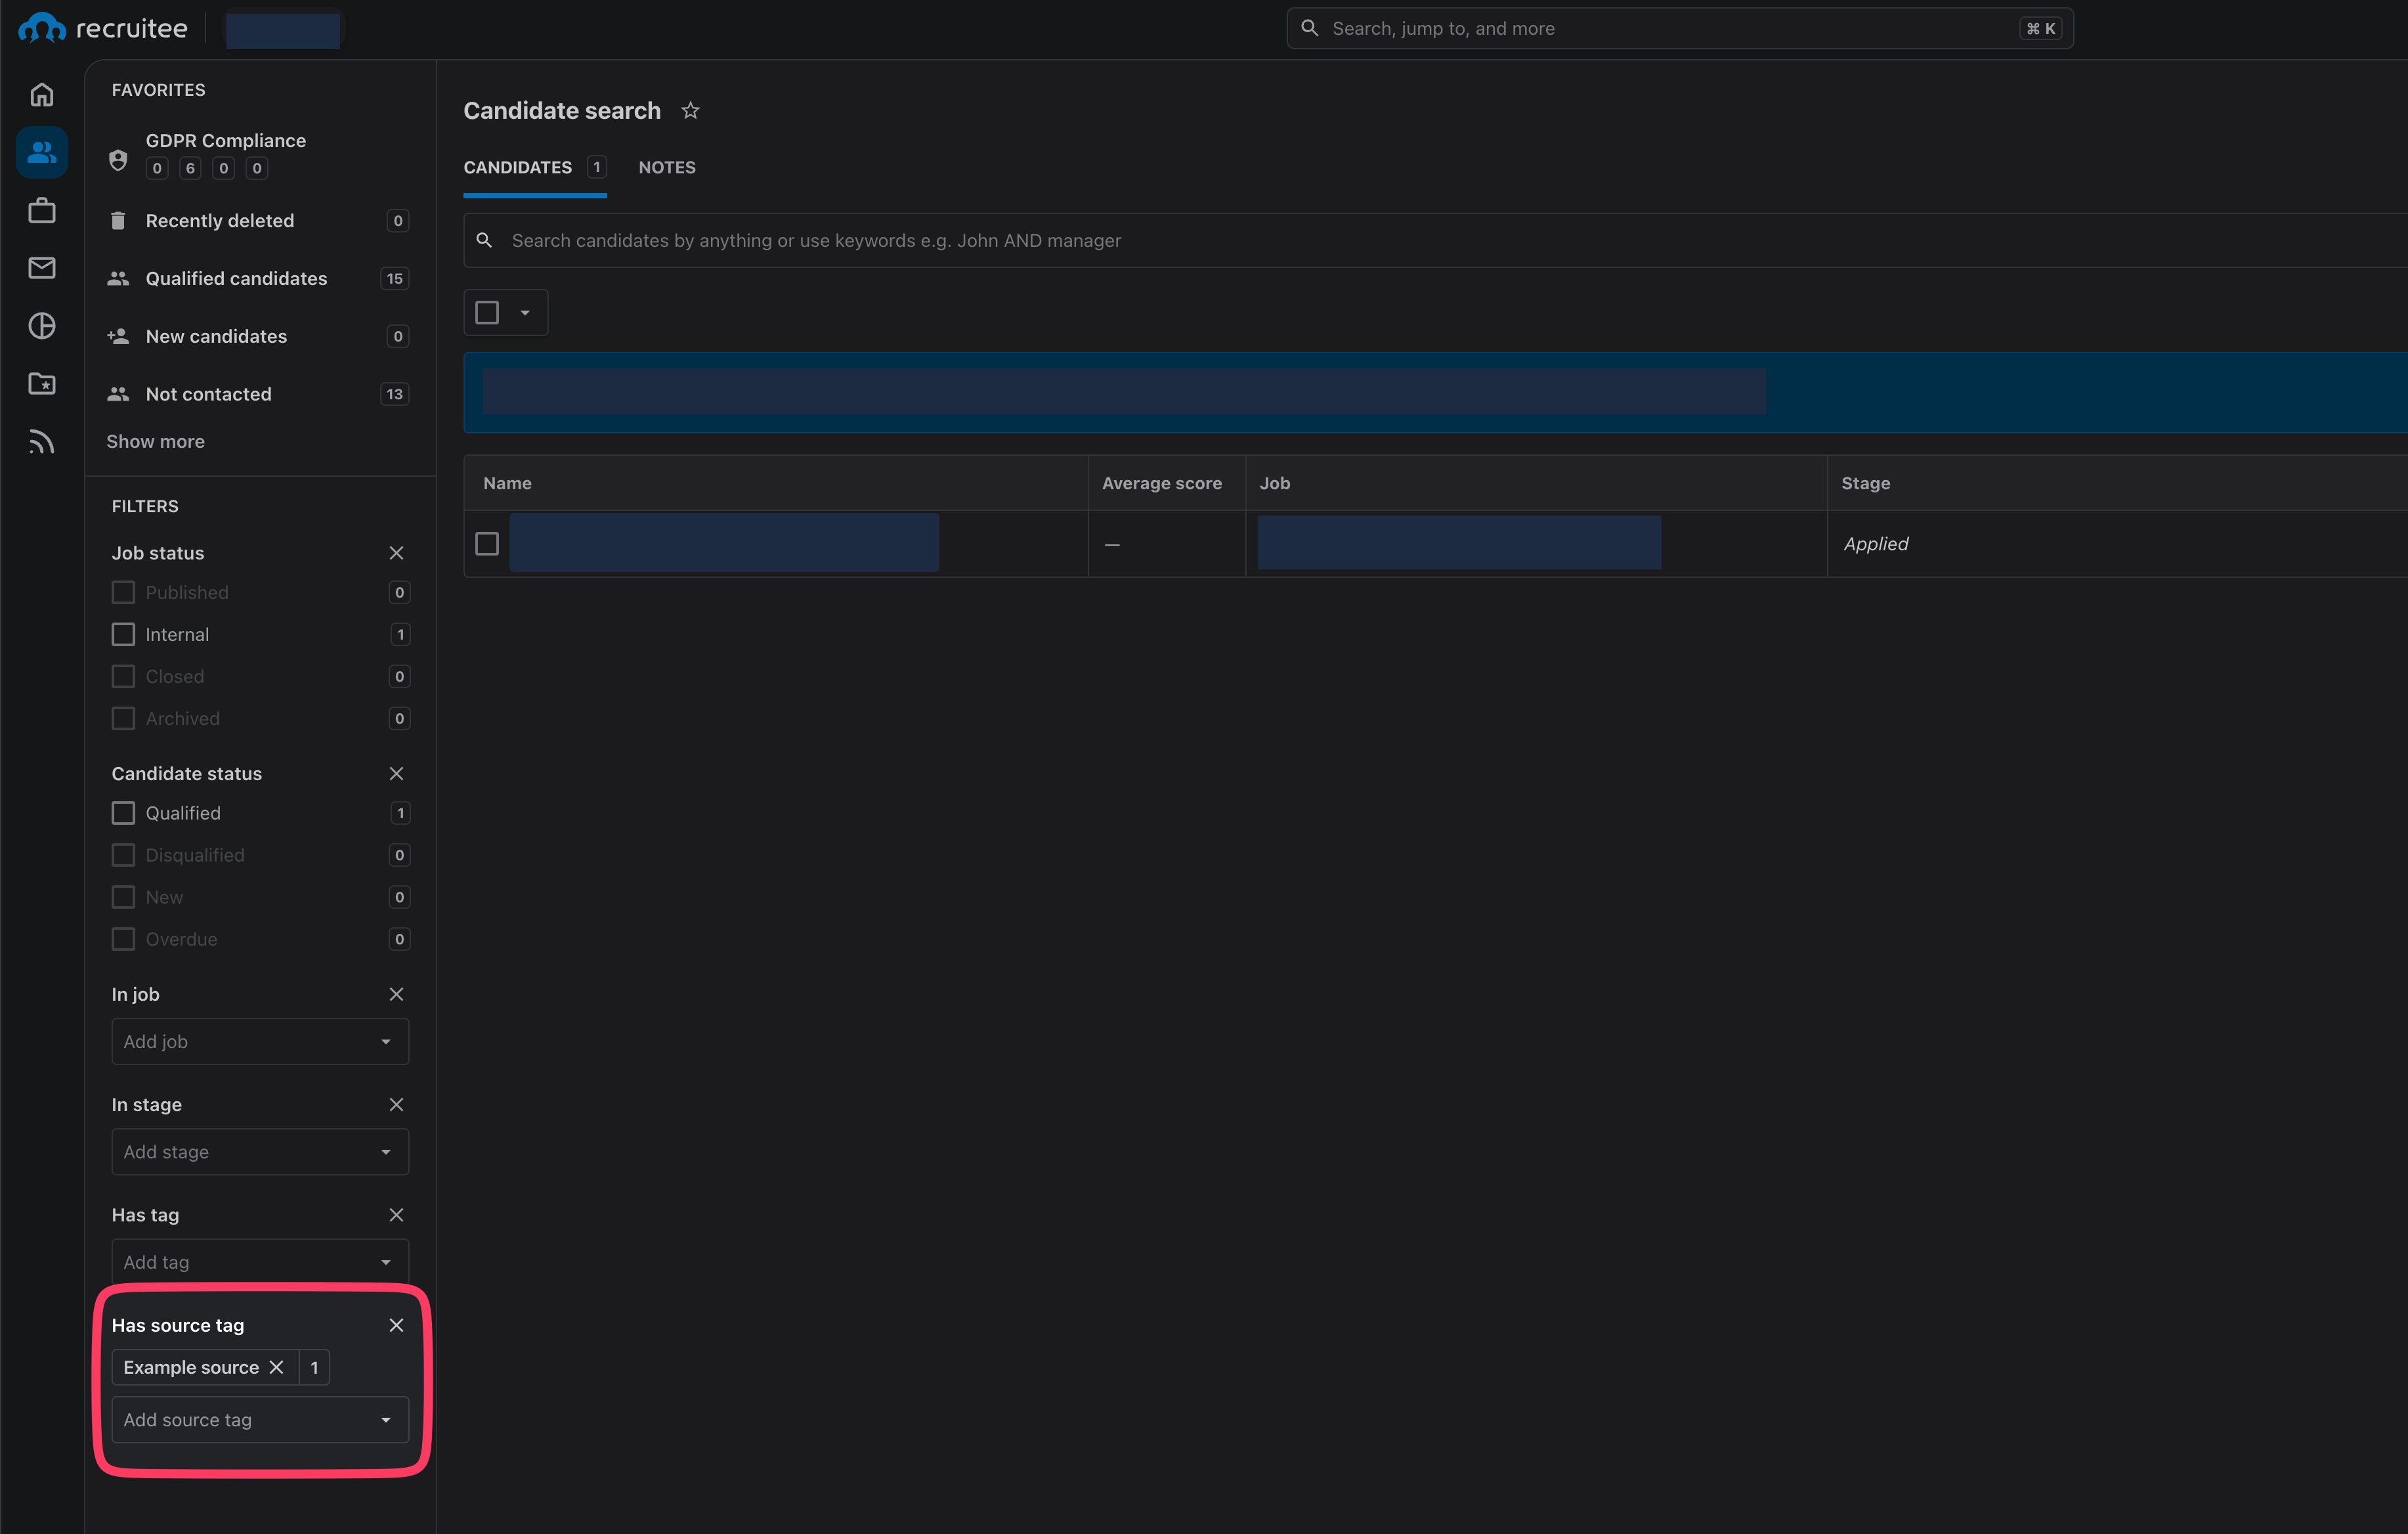Open Qualified candidates favorite
Screen dimensions: 2408x1534
coord(236,279)
